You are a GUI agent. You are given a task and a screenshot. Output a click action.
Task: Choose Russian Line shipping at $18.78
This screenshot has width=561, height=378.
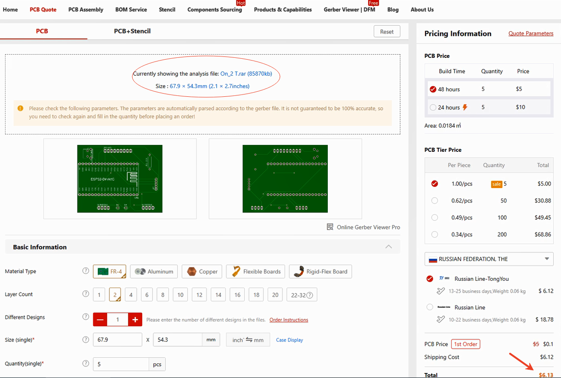point(430,307)
